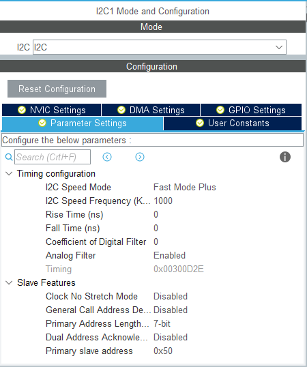Click the info icon beside search

(285, 157)
